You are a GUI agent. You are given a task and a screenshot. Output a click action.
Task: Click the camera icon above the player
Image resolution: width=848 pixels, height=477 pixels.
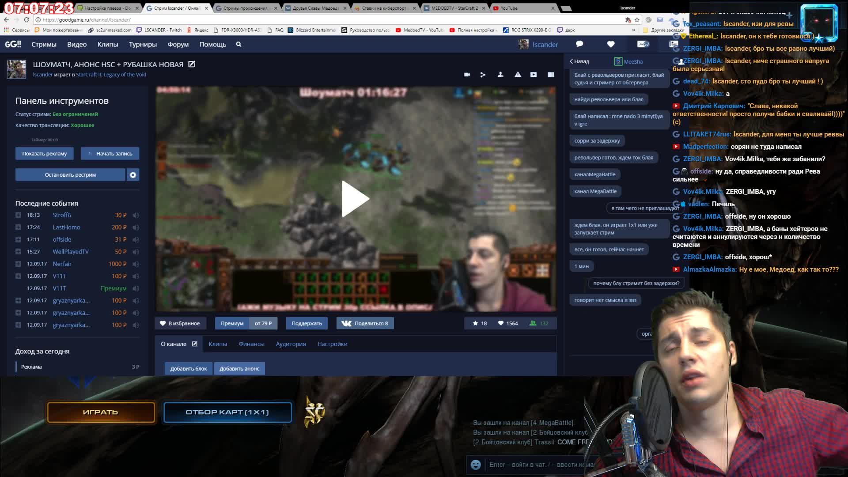pos(467,75)
